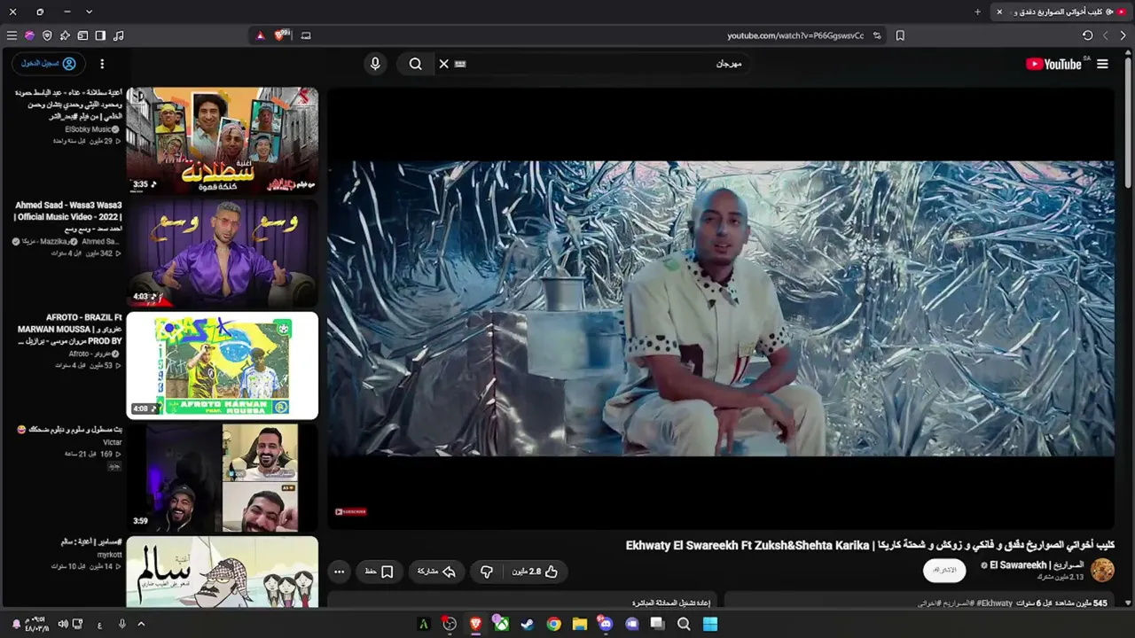The image size is (1135, 638).
Task: Open the Windows Start menu
Action: click(x=709, y=624)
